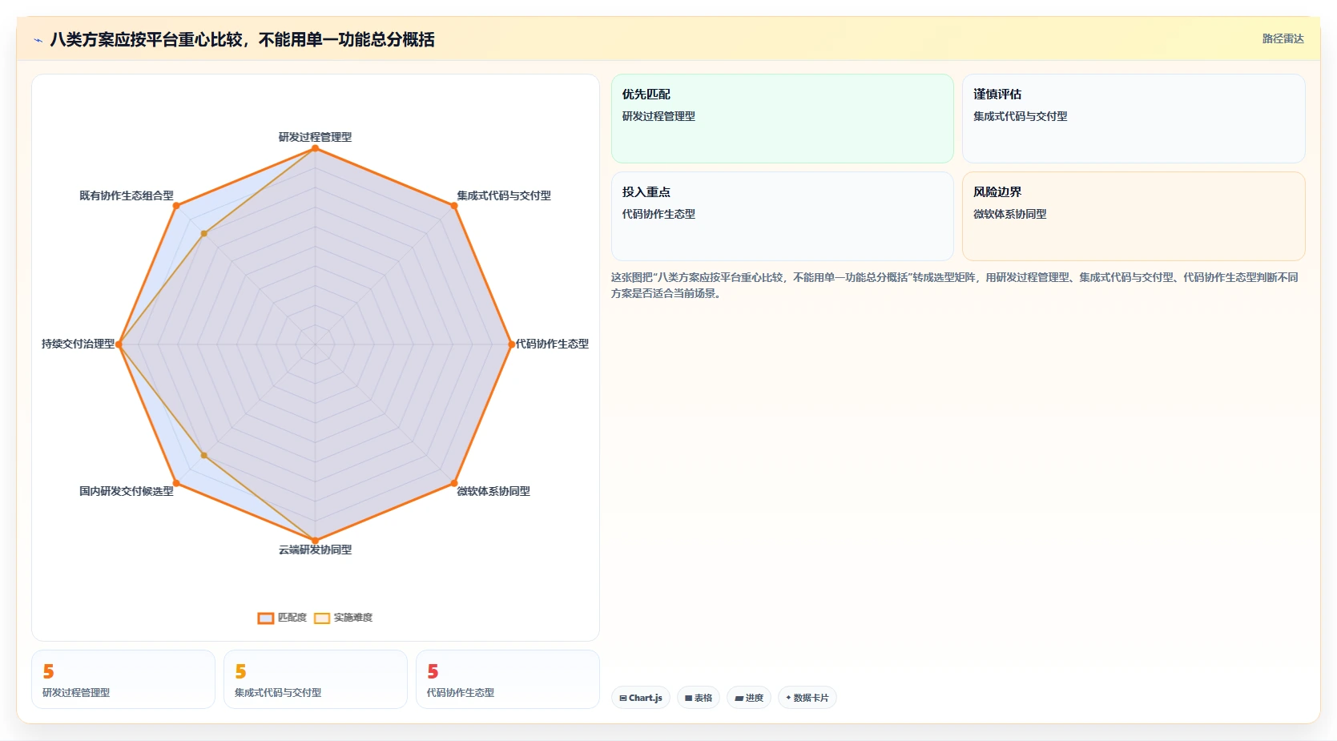This screenshot has height=741, width=1337.
Task: Select the 代码协作生态型 radar axis label
Action: tap(552, 344)
